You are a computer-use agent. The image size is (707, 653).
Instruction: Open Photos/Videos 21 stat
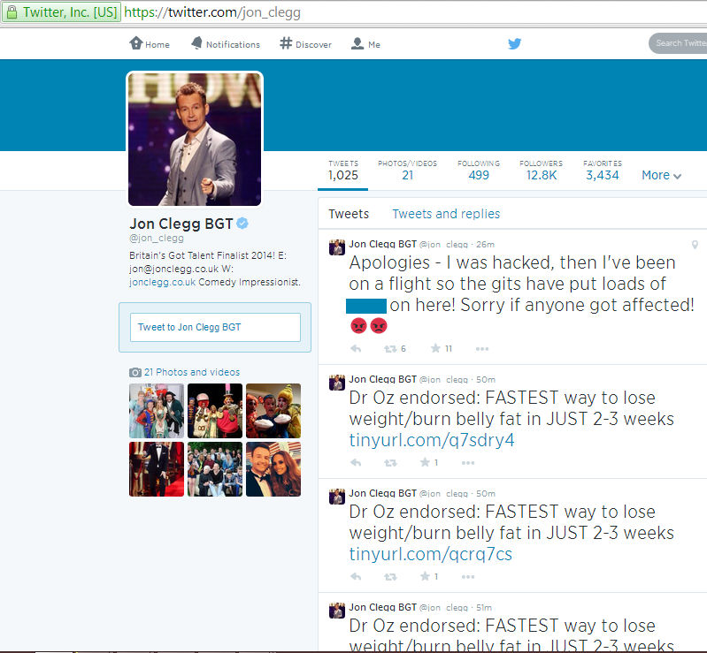point(408,171)
